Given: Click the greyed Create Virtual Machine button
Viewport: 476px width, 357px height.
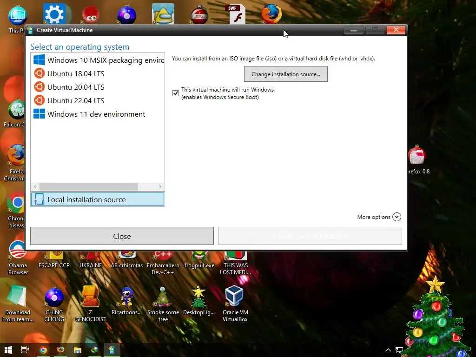Looking at the screenshot, I should point(310,236).
